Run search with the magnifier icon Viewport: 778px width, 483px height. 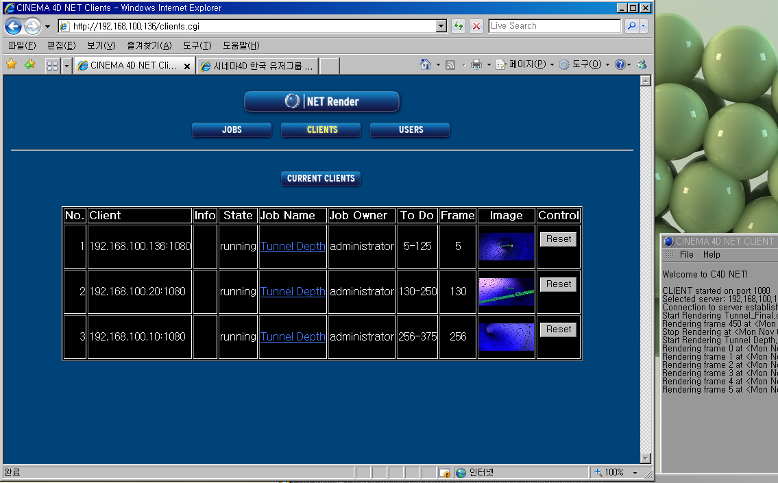pyautogui.click(x=631, y=26)
